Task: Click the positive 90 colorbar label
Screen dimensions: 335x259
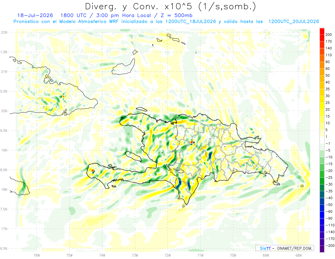Action: pyautogui.click(x=328, y=62)
